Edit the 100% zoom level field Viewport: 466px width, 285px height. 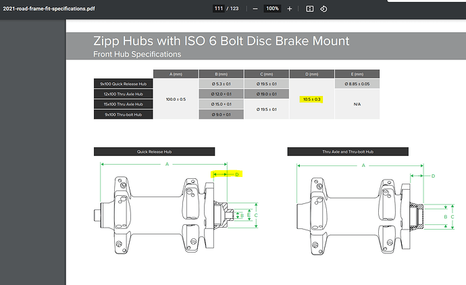point(272,9)
